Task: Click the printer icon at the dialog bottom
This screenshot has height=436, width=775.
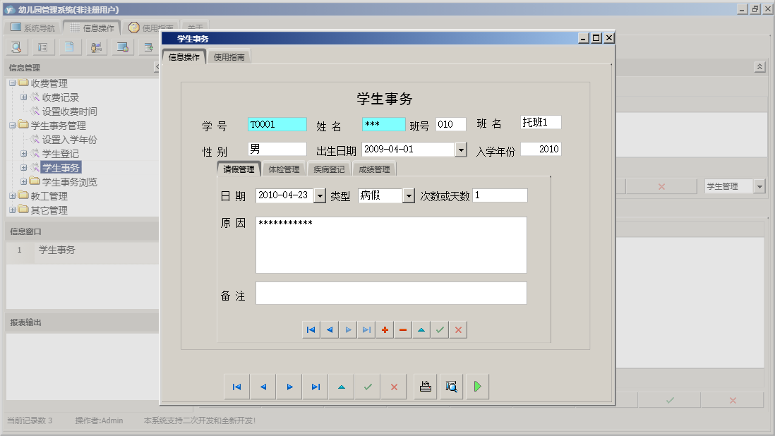Action: [425, 386]
